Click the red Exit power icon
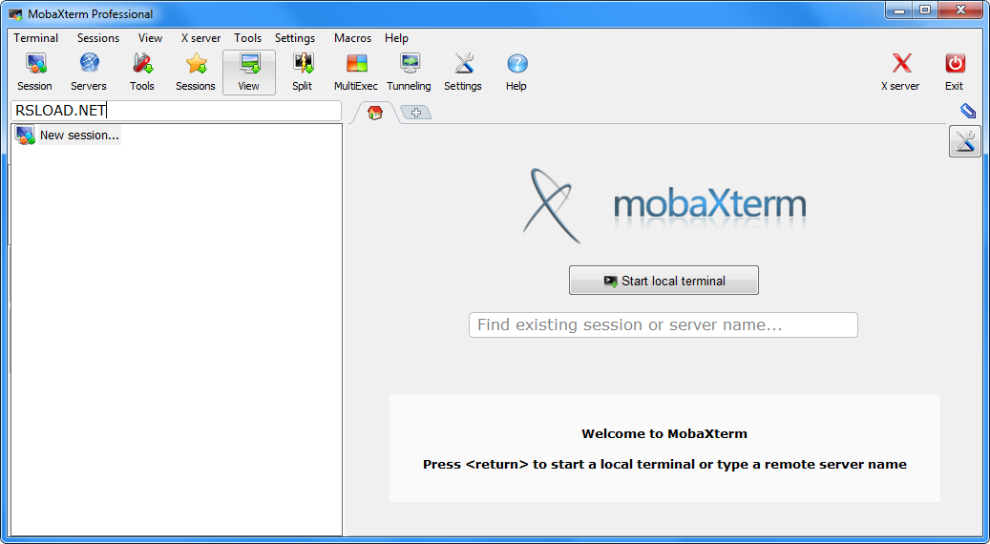The width and height of the screenshot is (990, 544). pyautogui.click(x=954, y=72)
